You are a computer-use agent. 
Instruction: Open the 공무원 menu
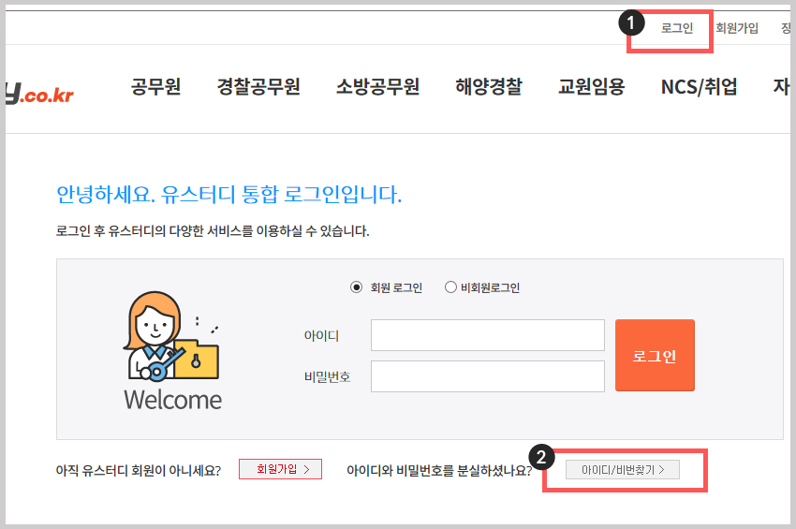(155, 87)
